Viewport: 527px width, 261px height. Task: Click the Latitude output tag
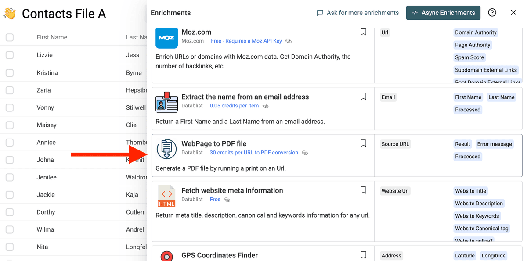click(x=465, y=256)
